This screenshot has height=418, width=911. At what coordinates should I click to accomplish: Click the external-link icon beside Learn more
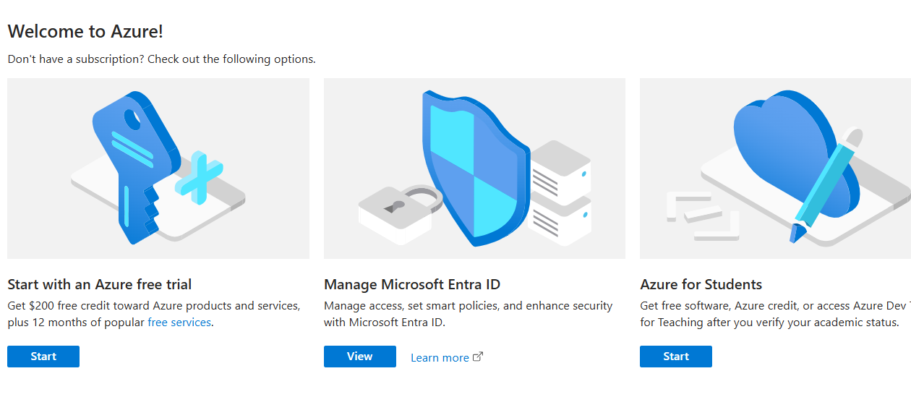pyautogui.click(x=478, y=357)
